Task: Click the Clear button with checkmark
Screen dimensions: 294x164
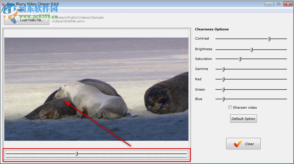Action: point(243,144)
